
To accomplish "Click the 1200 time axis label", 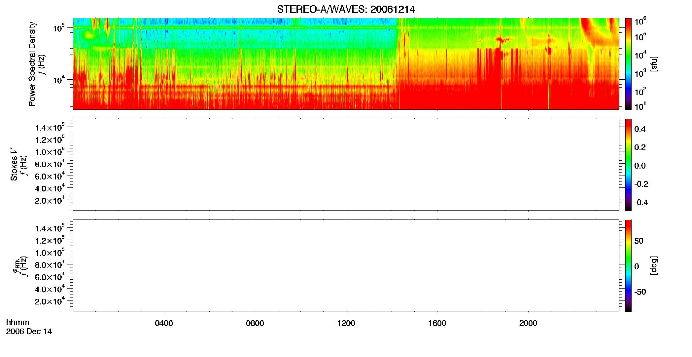I will pyautogui.click(x=346, y=323).
